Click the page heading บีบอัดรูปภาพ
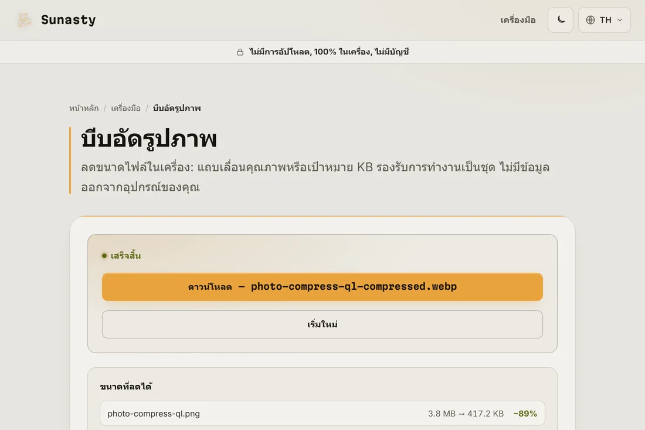This screenshot has height=430, width=645. (148, 139)
